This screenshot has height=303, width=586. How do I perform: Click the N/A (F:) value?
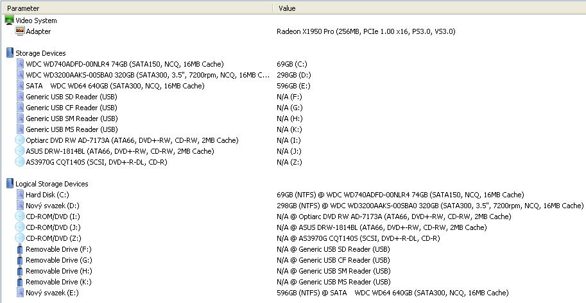pyautogui.click(x=289, y=97)
